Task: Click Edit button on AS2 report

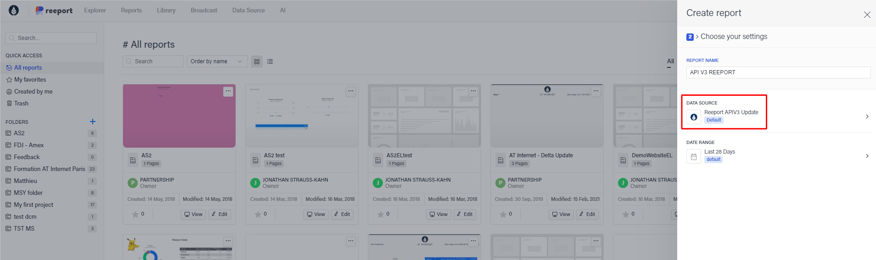Action: coord(219,214)
